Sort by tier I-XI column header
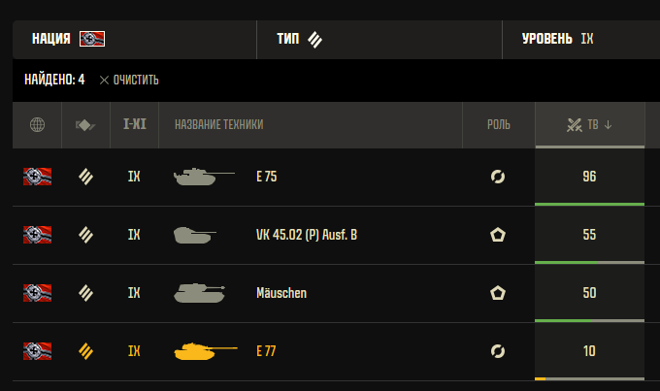This screenshot has width=660, height=391. [135, 124]
